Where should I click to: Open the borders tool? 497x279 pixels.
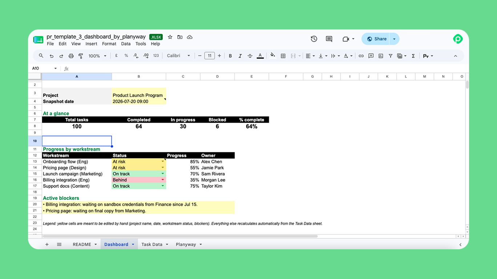coord(283,56)
